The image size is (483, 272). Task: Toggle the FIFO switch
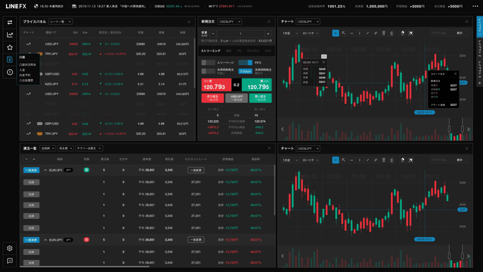246,63
